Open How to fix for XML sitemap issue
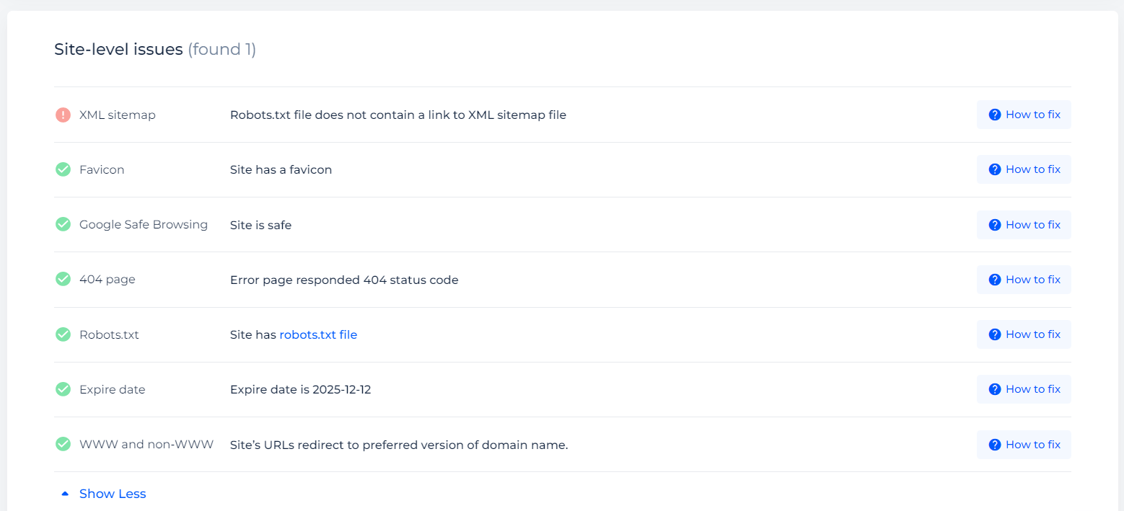 click(x=1024, y=114)
